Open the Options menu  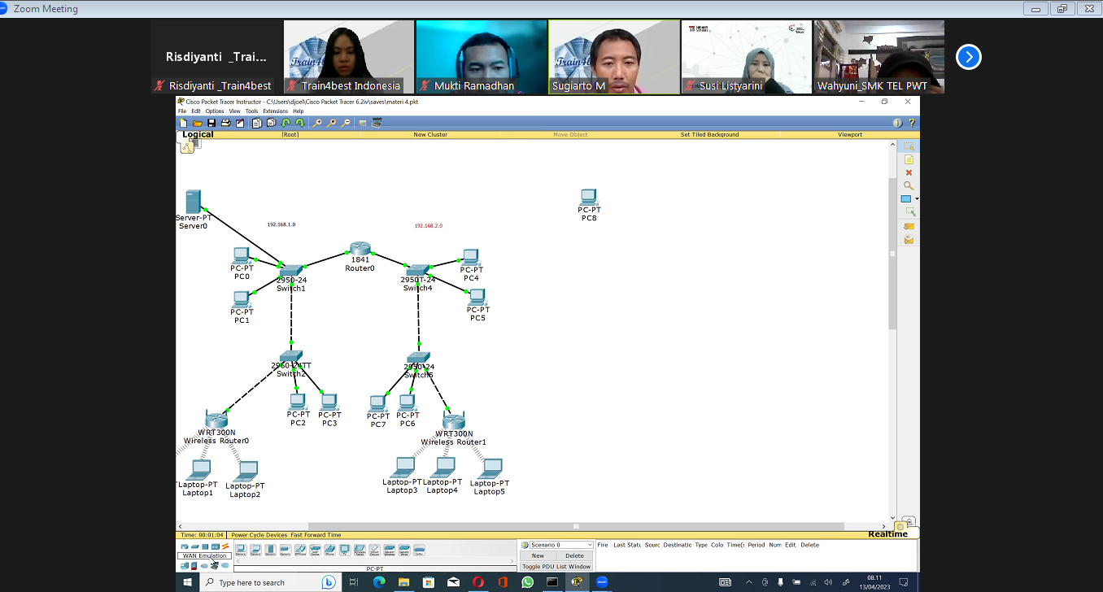click(x=214, y=111)
